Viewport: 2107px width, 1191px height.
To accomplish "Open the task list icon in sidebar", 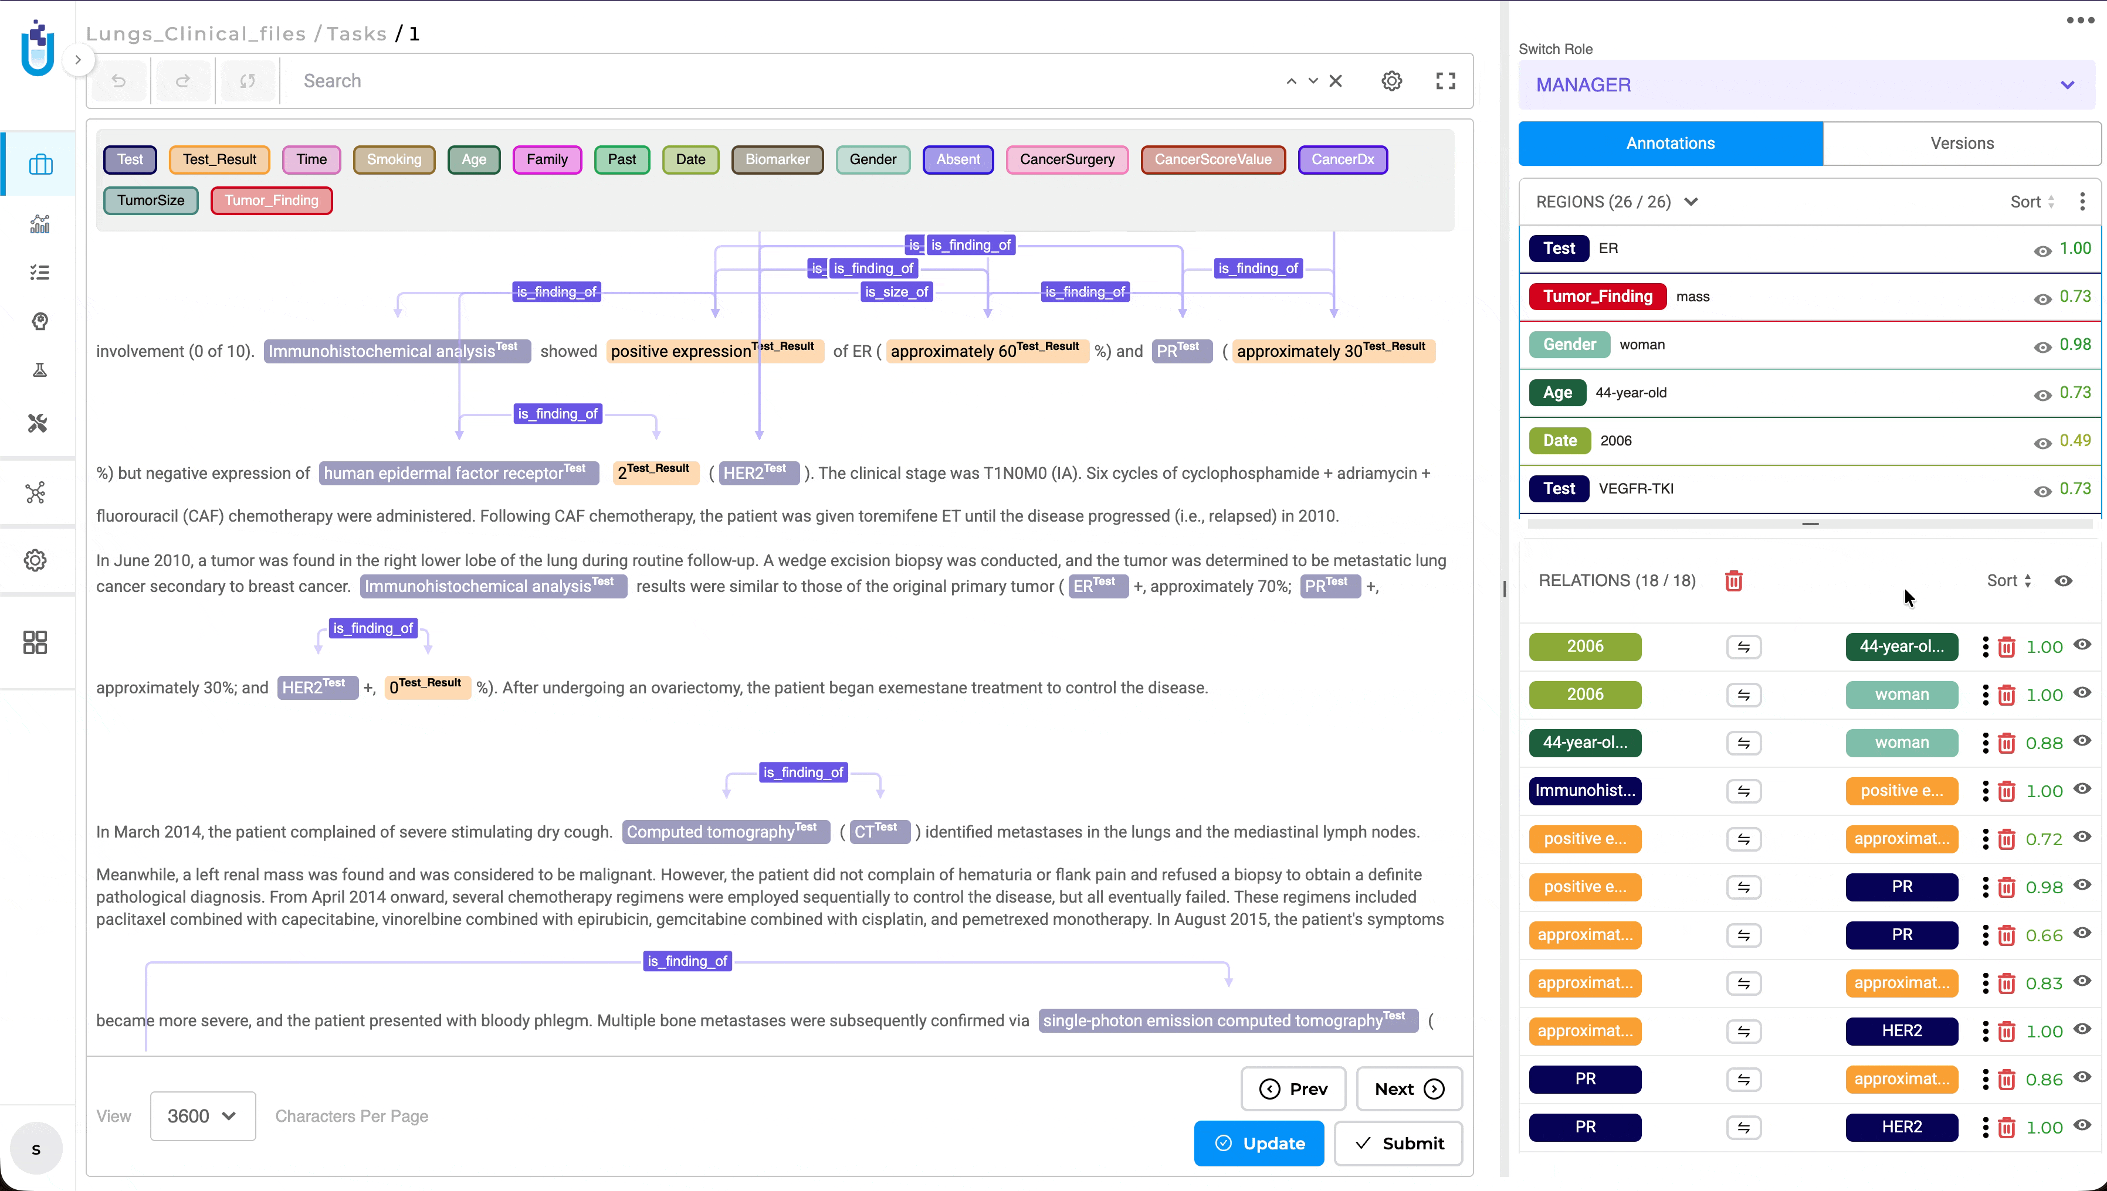I will 39,273.
